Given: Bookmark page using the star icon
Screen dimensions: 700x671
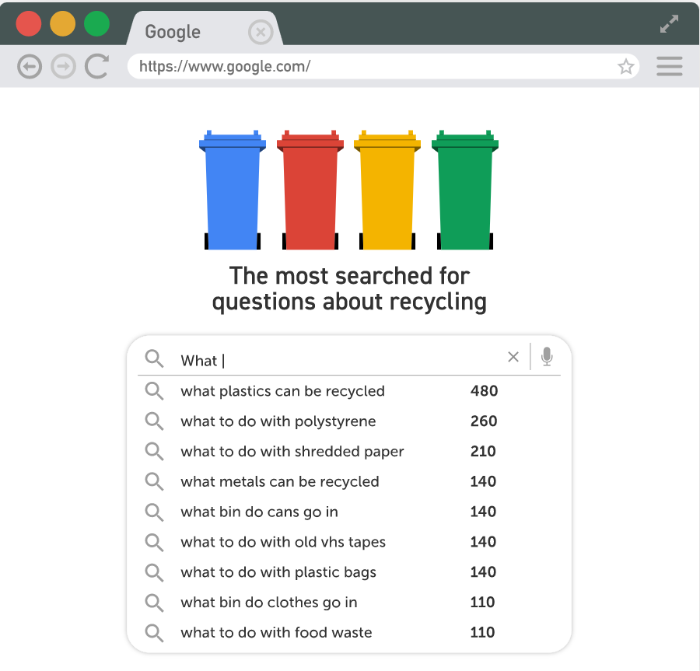Looking at the screenshot, I should [625, 67].
